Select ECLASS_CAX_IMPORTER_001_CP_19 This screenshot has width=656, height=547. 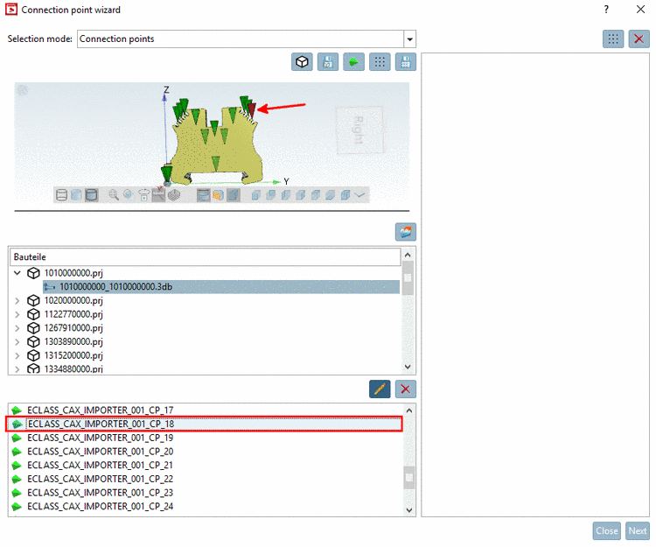(101, 438)
